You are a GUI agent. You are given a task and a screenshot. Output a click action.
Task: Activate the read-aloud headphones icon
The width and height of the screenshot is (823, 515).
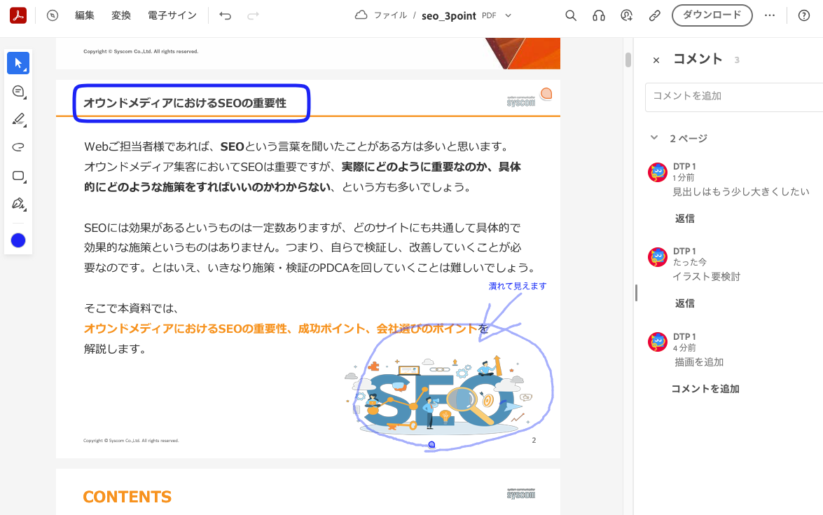coord(598,15)
